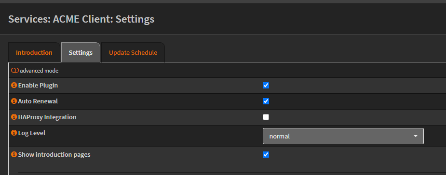Switch to the Introduction tab
Viewport: 446px width, 175px height.
34,52
